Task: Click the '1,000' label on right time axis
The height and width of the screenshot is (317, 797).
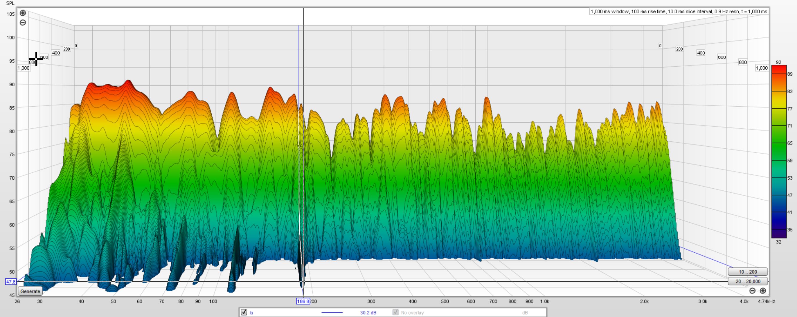Action: [x=762, y=68]
